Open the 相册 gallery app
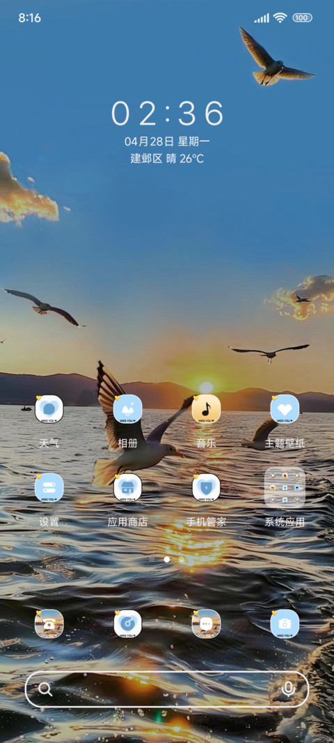This screenshot has height=743, width=334. [x=128, y=409]
